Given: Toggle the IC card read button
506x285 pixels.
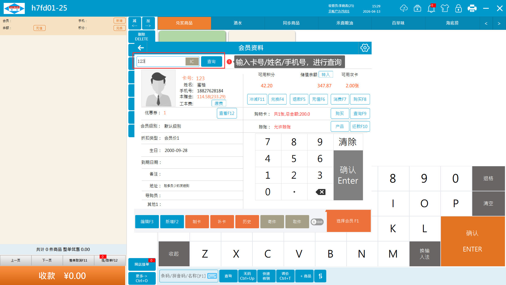Looking at the screenshot, I should click(x=192, y=61).
